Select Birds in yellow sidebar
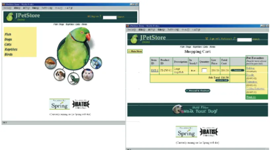Image resolution: width=270 pixels, height=150 pixels. point(9,55)
